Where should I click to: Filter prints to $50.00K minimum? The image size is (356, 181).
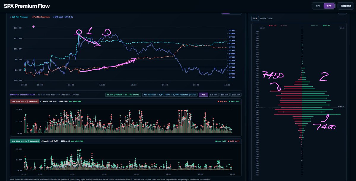coord(224,95)
